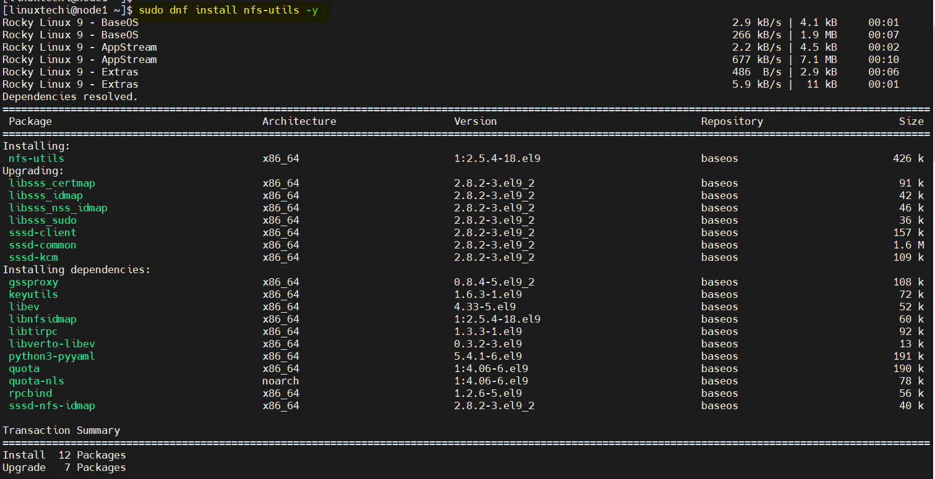The width and height of the screenshot is (935, 479).
Task: Click the 'noarch' architecture of quota-nls
Action: click(x=281, y=381)
